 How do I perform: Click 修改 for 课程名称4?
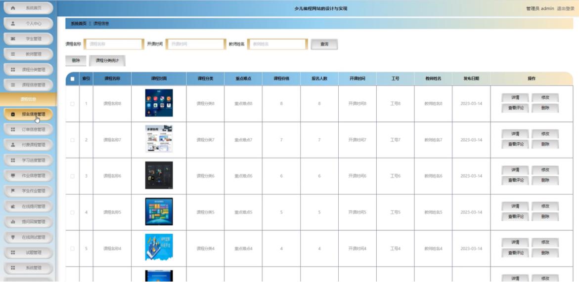click(x=545, y=242)
